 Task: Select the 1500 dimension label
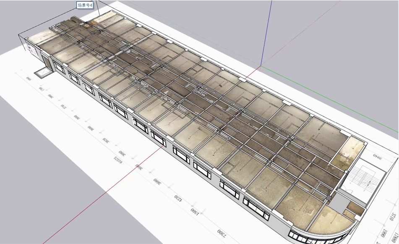coord(195,211)
